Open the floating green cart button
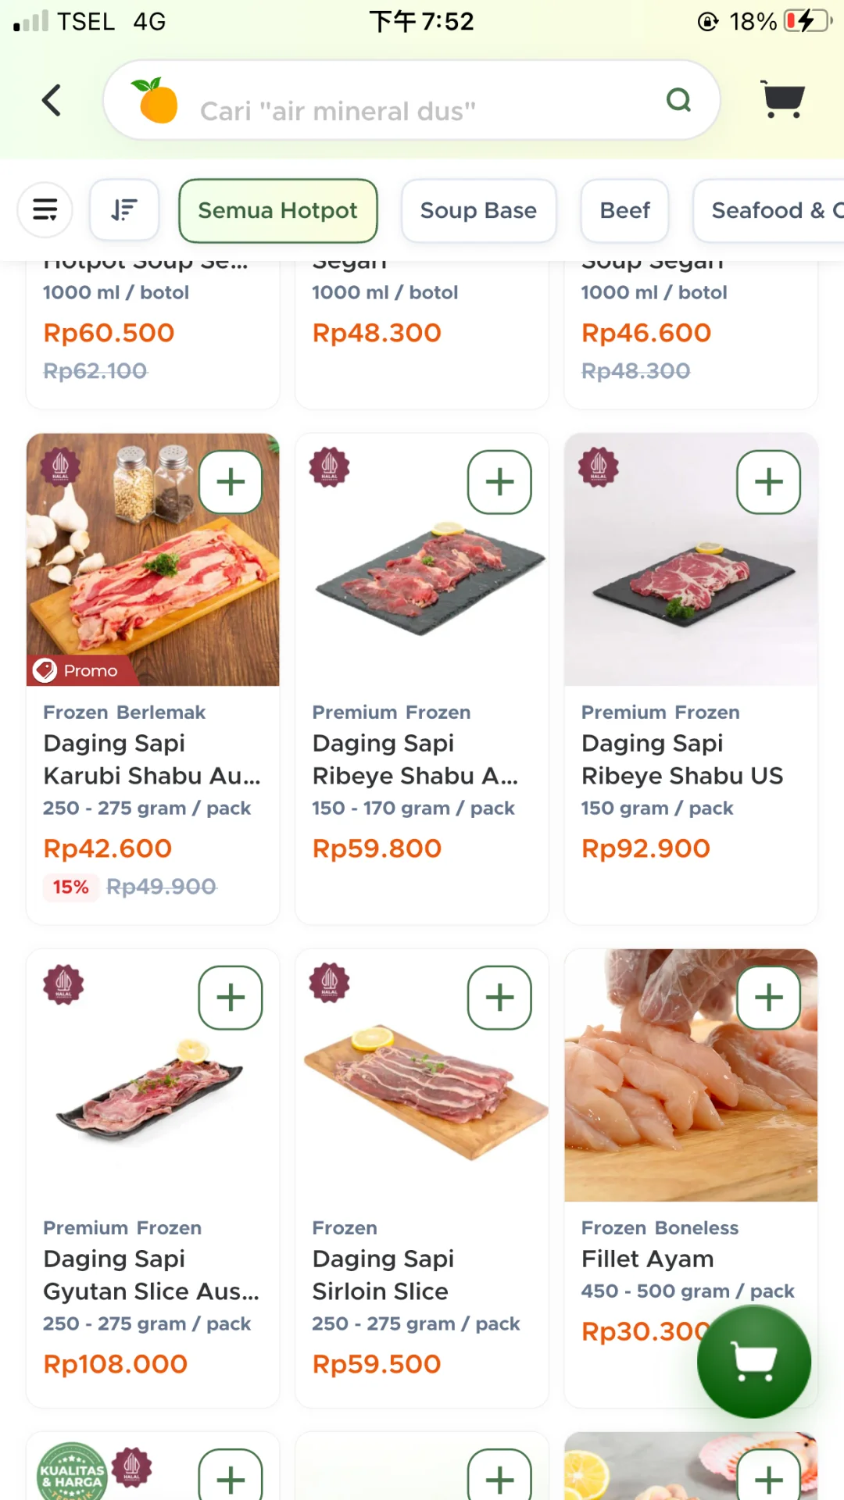844x1500 pixels. (753, 1362)
